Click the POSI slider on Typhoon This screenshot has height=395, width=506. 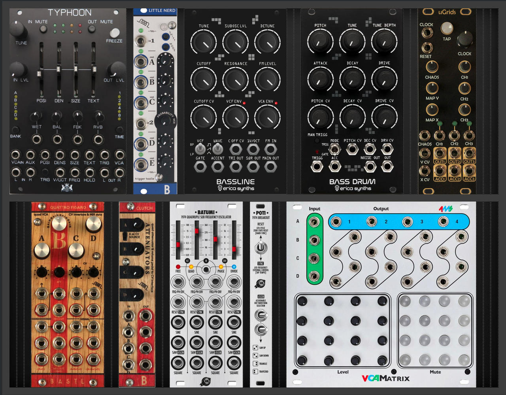pos(40,74)
